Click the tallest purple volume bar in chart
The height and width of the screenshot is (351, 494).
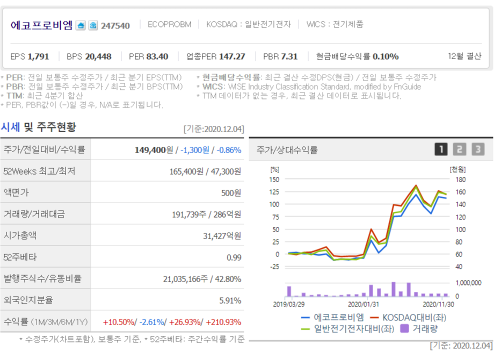394,289
